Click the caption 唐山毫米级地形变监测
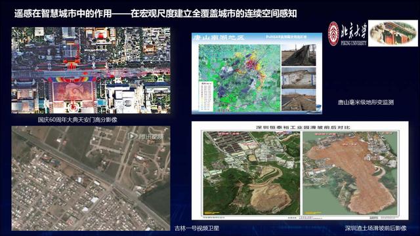Viewport: 420px width, 236px height. pos(366,102)
